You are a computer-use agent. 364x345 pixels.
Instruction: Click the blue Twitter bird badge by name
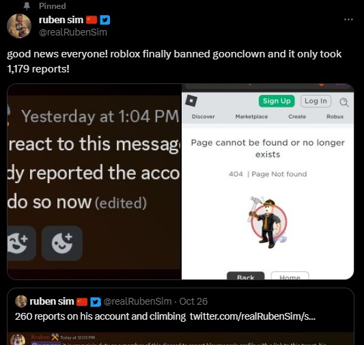coord(105,20)
